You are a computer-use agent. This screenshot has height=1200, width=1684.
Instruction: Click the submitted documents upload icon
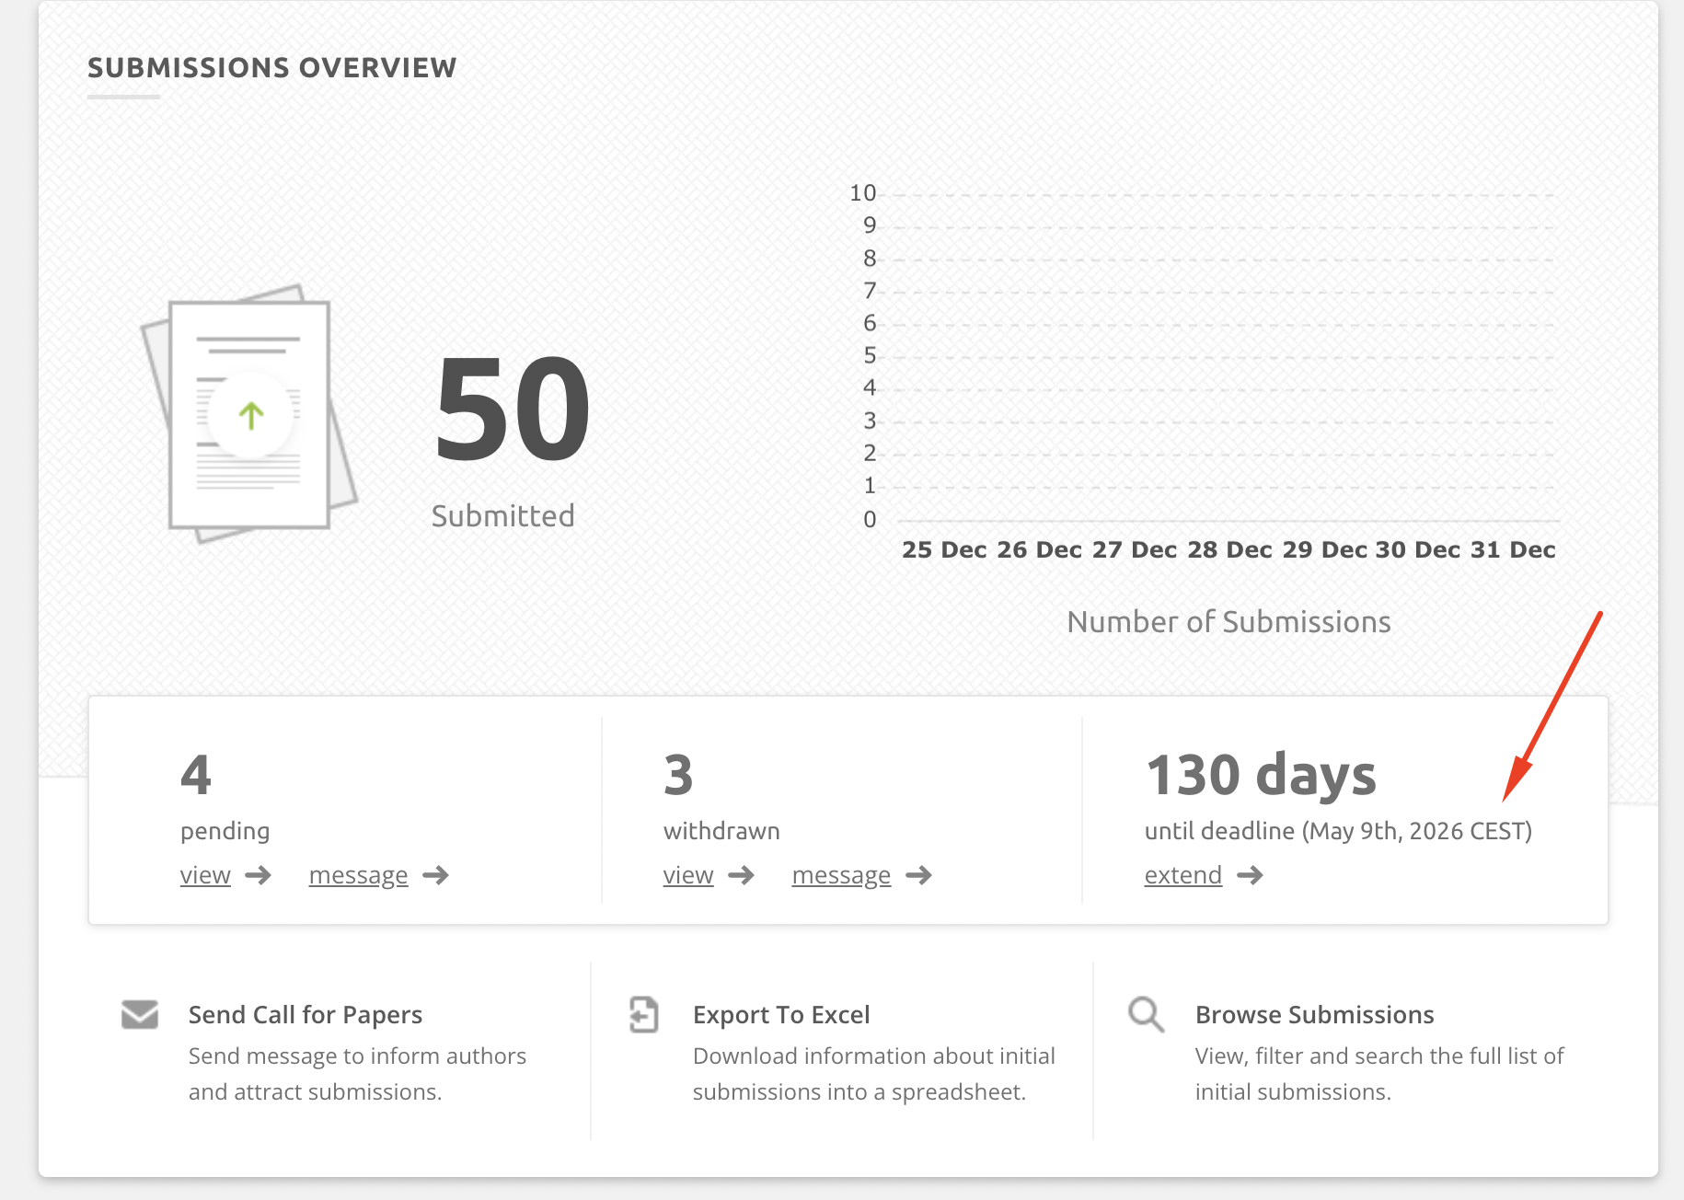click(249, 414)
